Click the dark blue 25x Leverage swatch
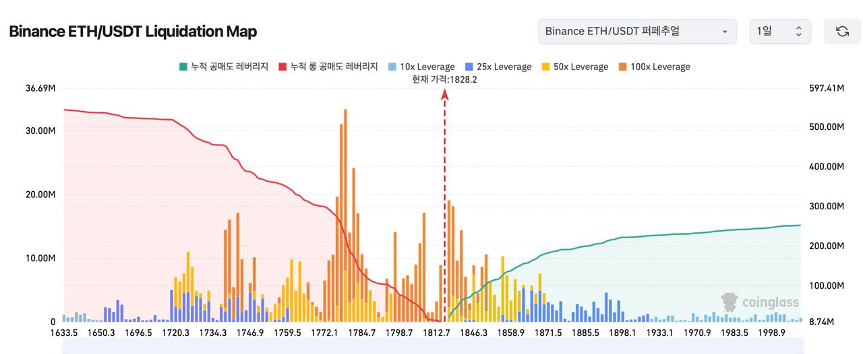The width and height of the screenshot is (863, 354). coord(469,67)
